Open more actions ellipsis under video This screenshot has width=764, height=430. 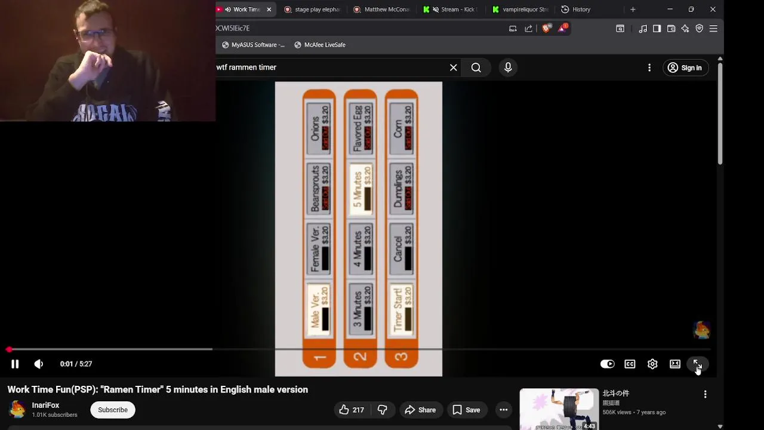[x=504, y=410]
